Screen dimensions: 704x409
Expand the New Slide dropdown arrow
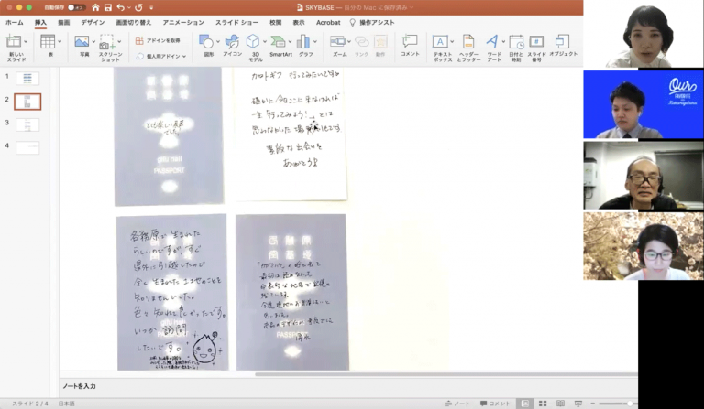point(26,41)
